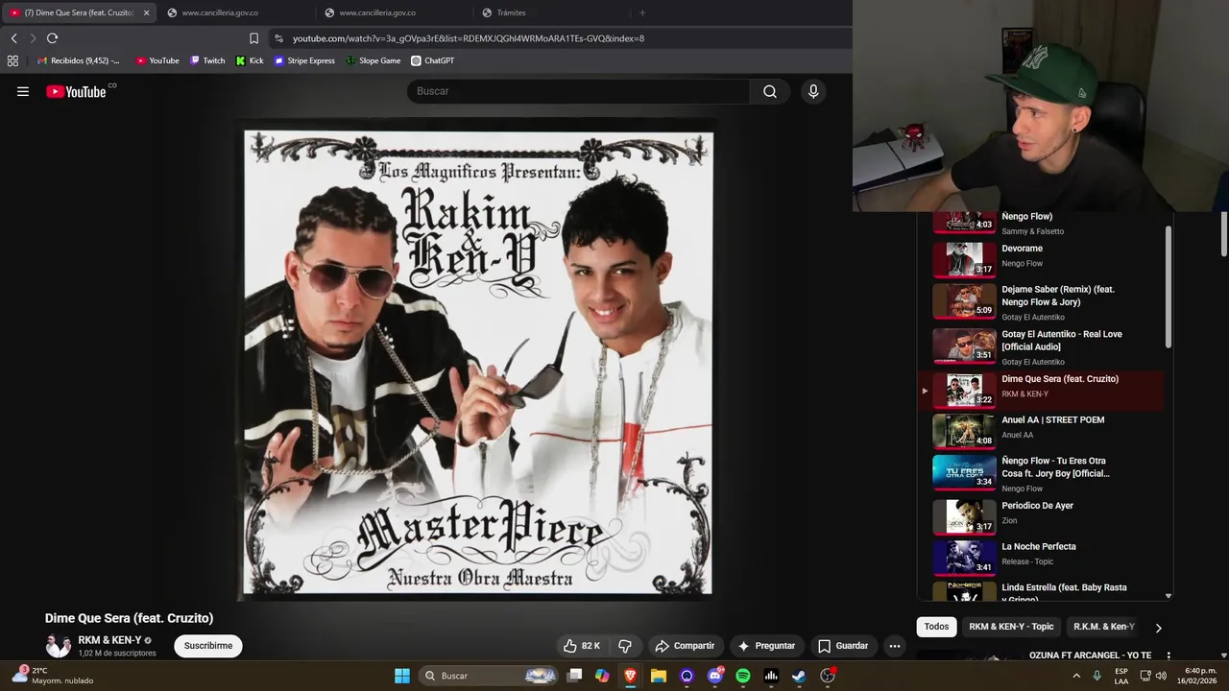Bookmark this page with bookmark icon
The width and height of the screenshot is (1229, 691).
[x=253, y=38]
